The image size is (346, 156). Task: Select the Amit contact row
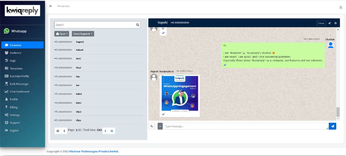point(98,59)
